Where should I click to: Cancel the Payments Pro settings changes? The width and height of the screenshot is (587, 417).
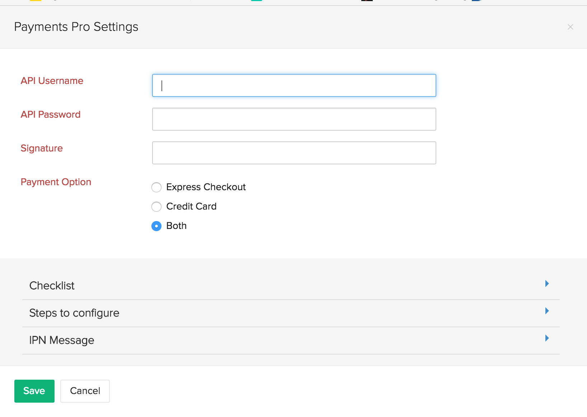85,391
